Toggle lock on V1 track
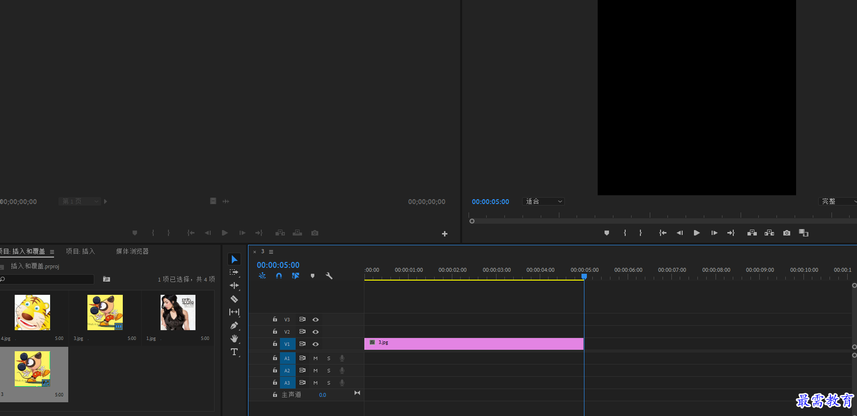 [275, 343]
